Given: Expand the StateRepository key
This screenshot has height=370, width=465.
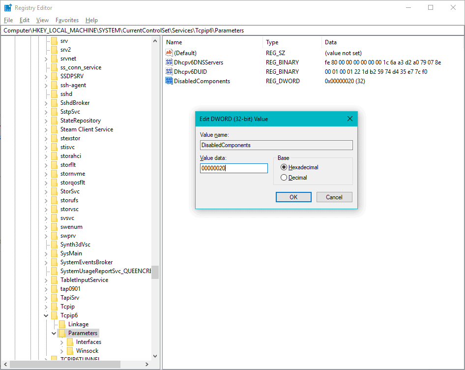Looking at the screenshot, I should coord(46,121).
